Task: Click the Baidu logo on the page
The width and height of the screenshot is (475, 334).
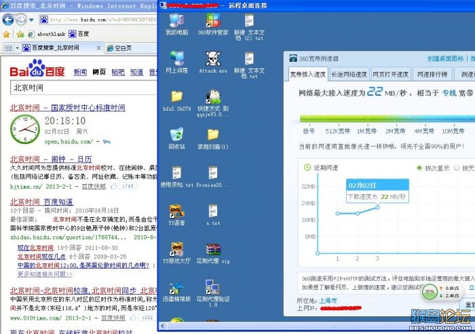Action: 37,69
